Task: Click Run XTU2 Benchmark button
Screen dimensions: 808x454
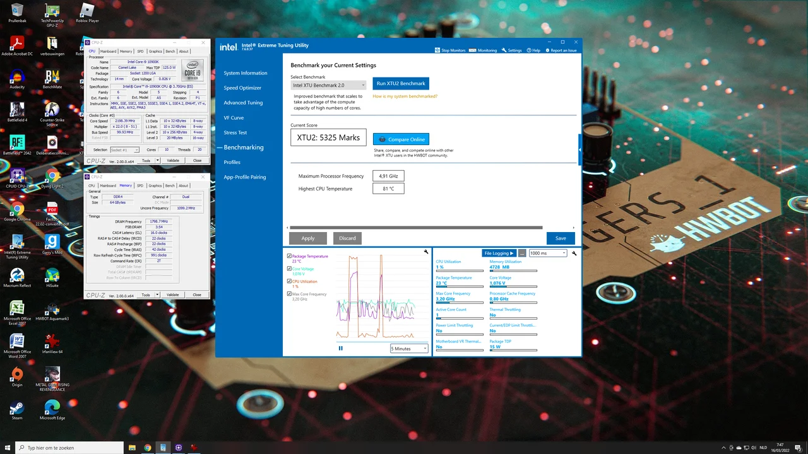Action: pyautogui.click(x=401, y=83)
